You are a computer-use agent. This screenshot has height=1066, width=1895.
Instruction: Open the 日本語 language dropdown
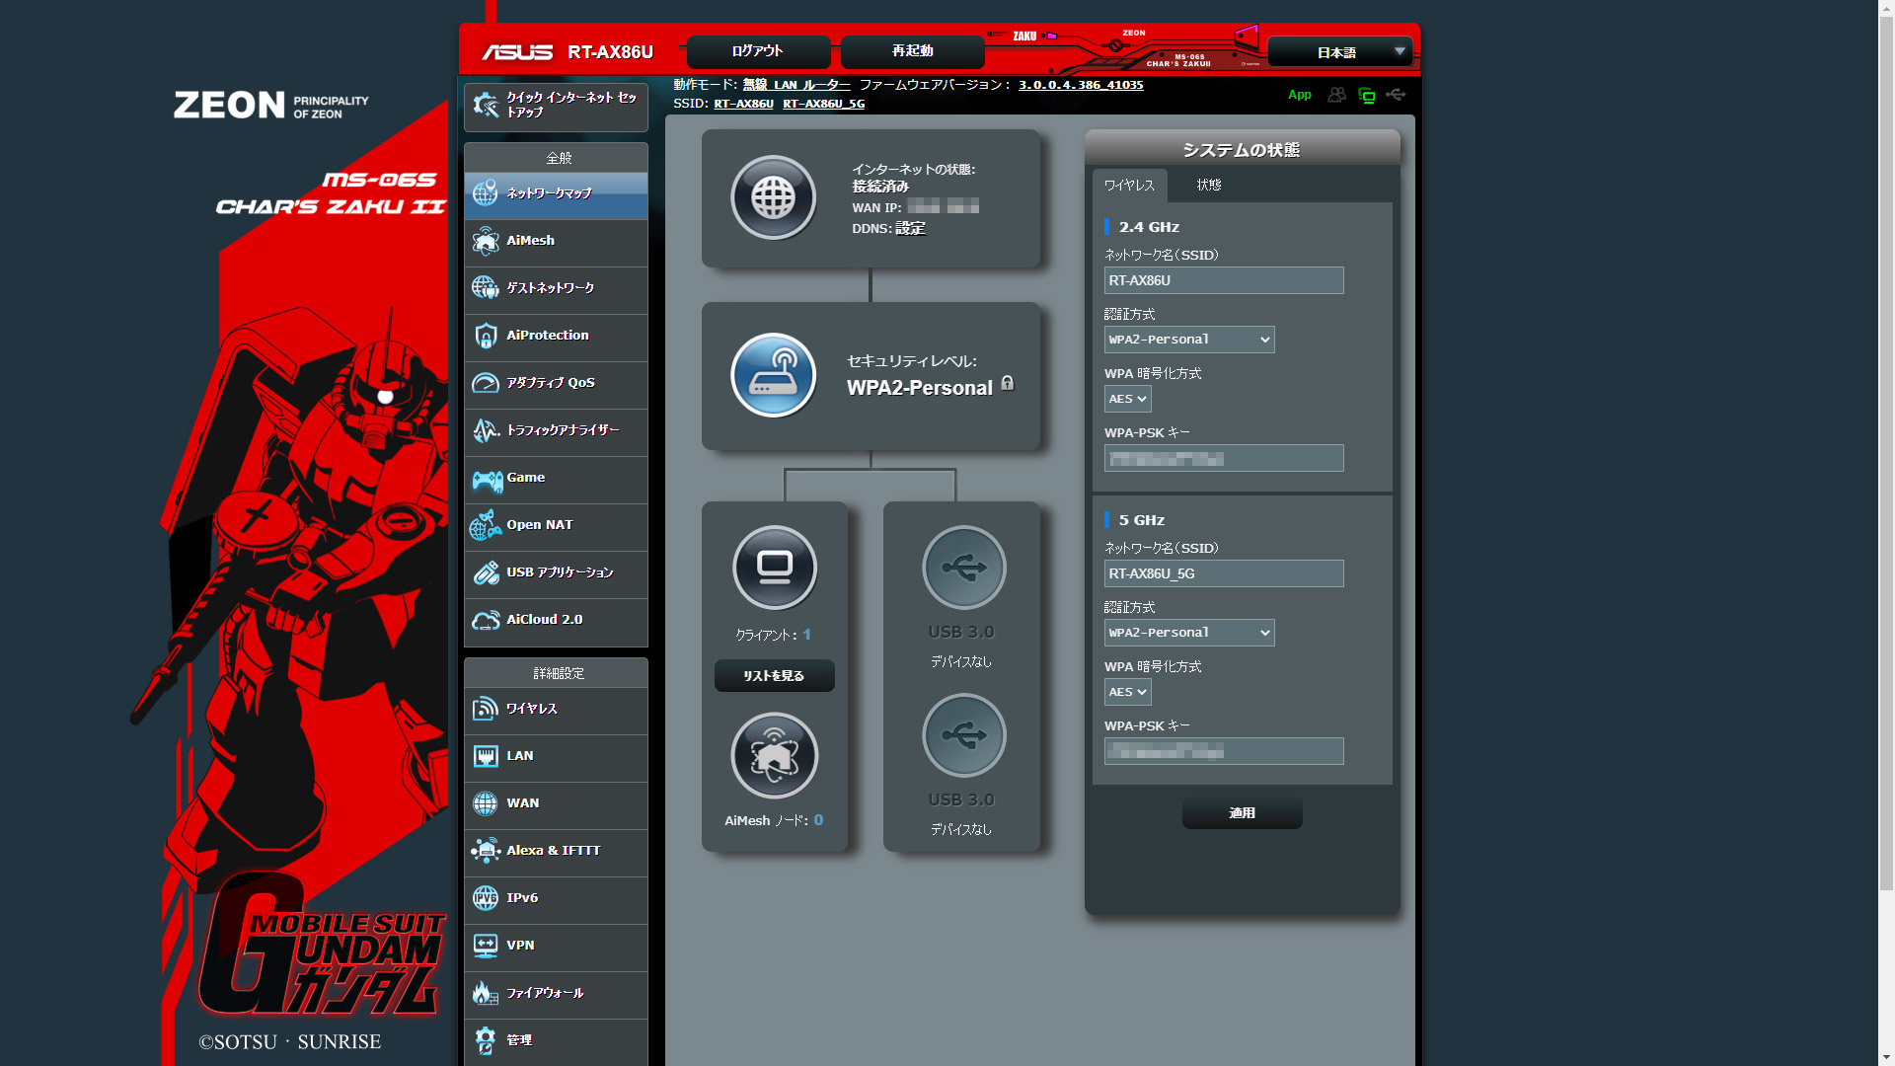1339,52
